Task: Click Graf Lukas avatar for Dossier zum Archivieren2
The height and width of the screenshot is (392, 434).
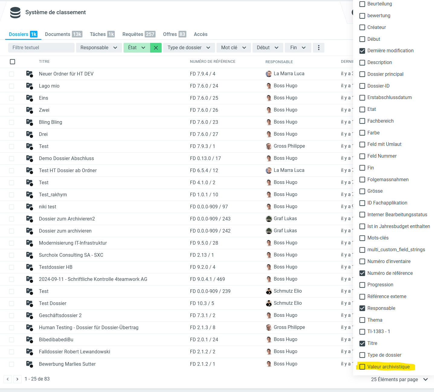Action: tap(268, 219)
